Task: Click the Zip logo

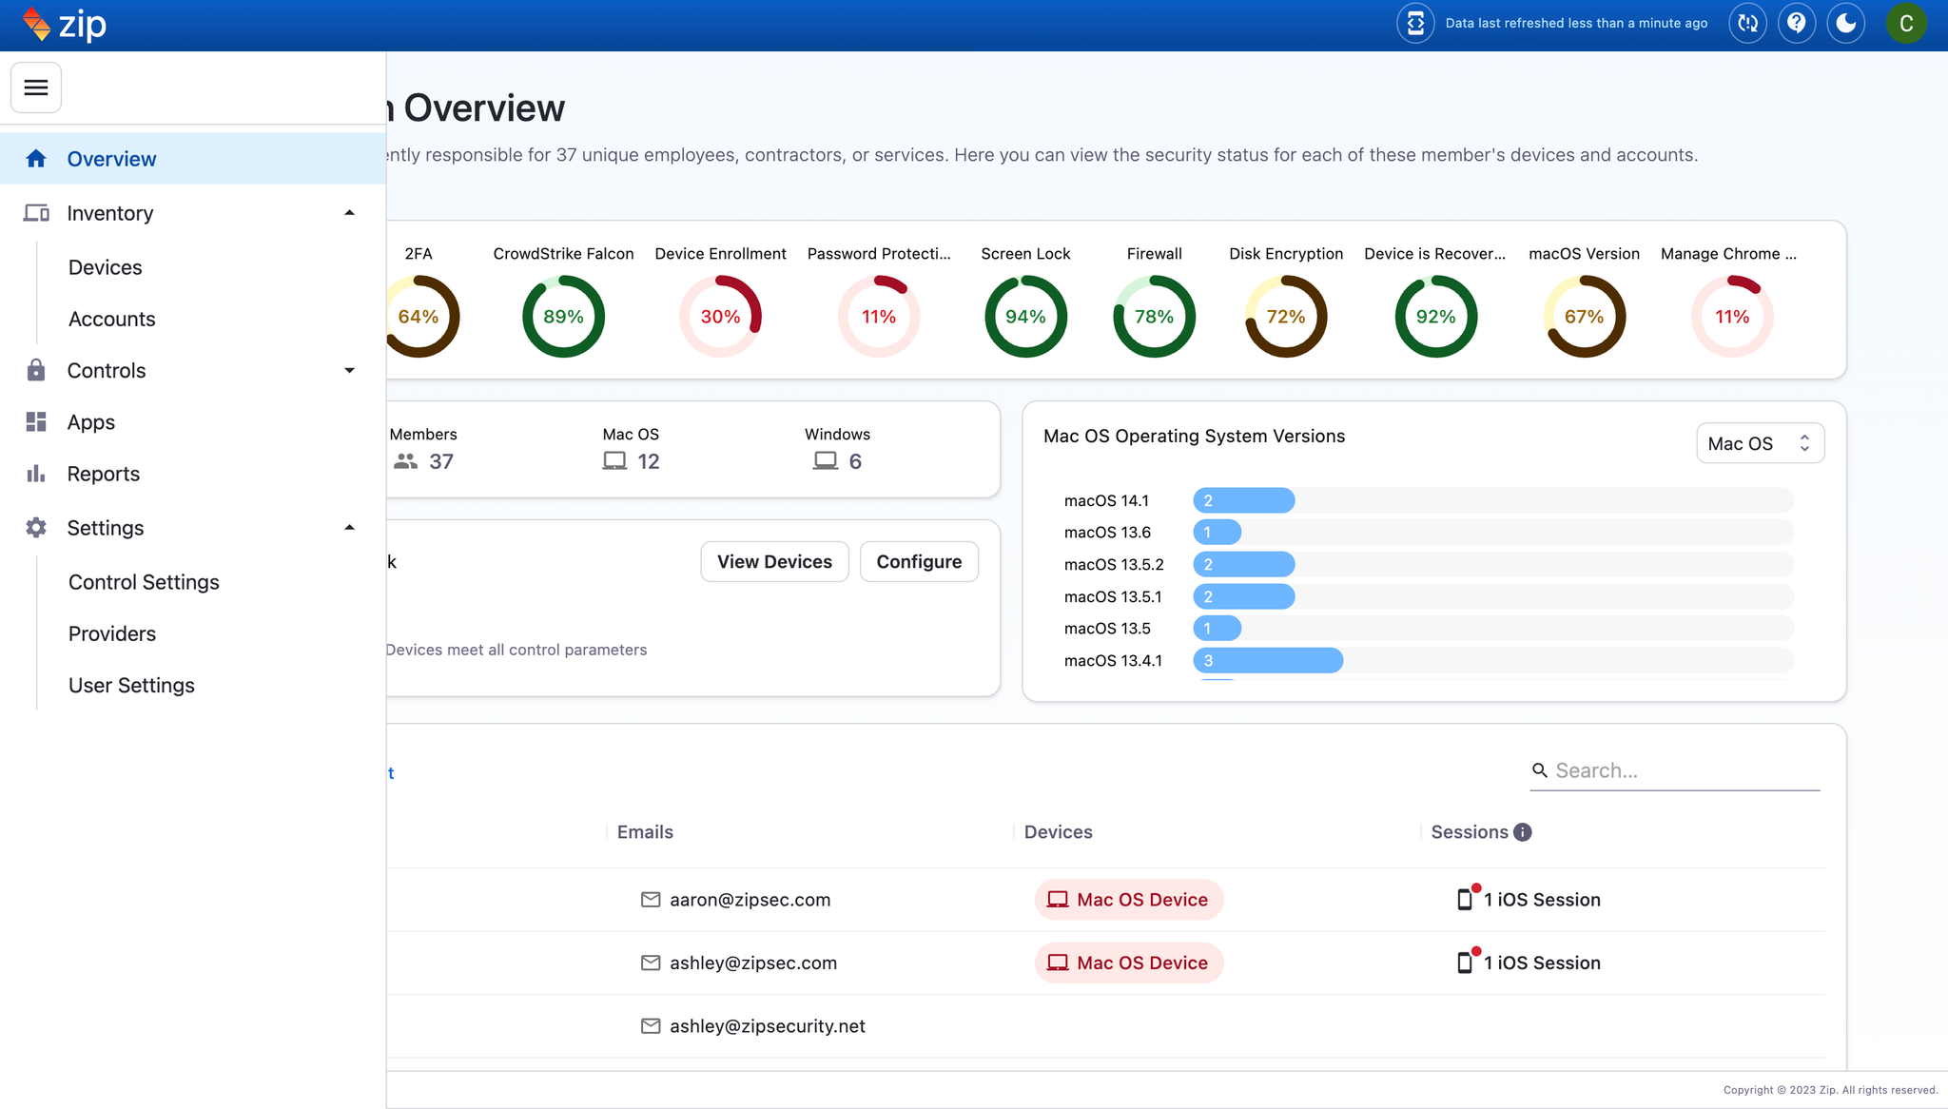Action: (x=65, y=25)
